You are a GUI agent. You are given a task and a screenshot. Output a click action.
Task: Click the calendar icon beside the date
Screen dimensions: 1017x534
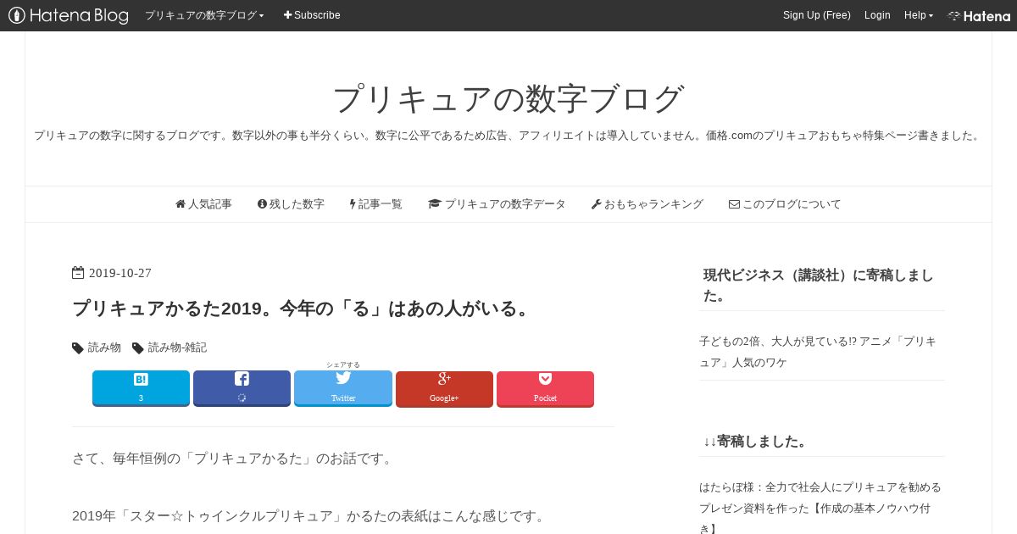click(x=78, y=273)
